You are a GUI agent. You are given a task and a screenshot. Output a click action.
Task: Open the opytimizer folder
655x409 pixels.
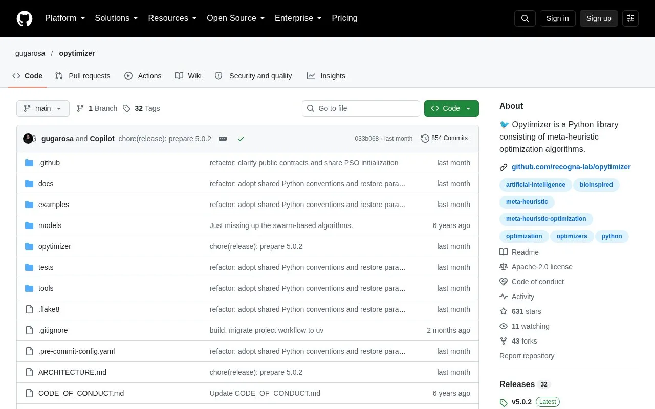[x=55, y=246]
